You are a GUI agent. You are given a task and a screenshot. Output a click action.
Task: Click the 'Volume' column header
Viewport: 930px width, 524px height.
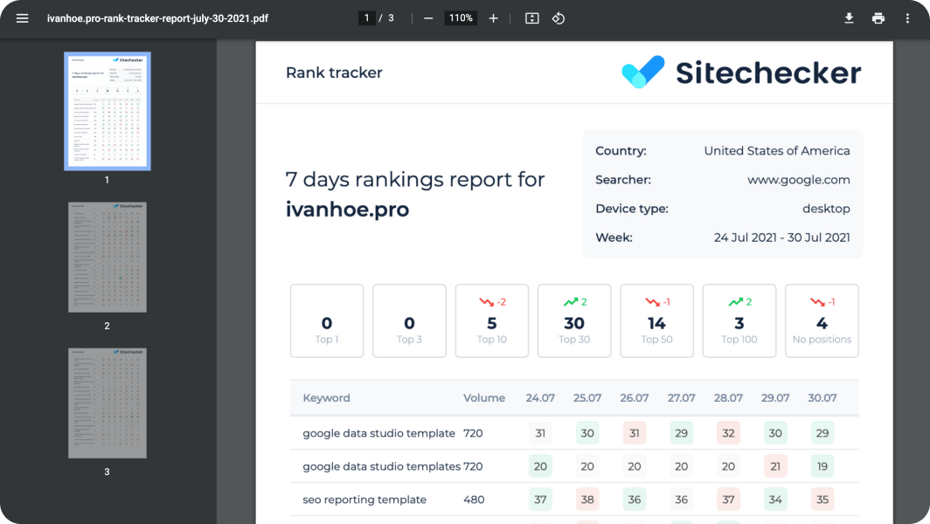(484, 397)
